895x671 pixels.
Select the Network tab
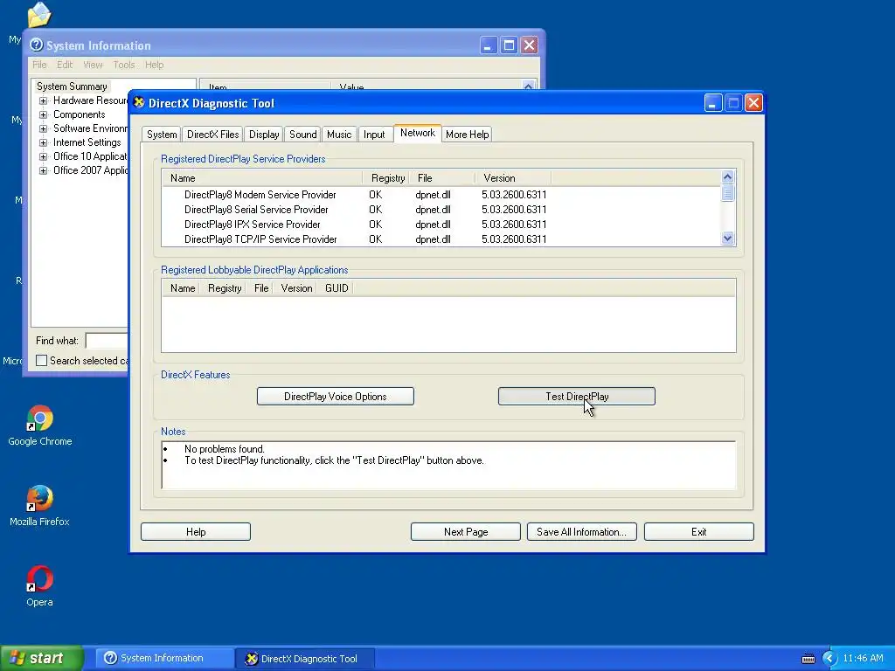(x=417, y=133)
